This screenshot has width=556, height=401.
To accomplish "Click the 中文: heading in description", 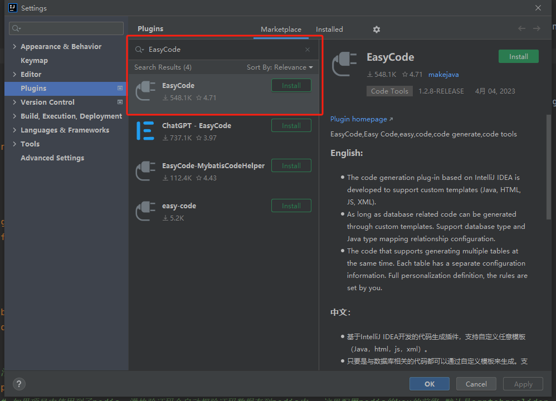I will 340,312.
